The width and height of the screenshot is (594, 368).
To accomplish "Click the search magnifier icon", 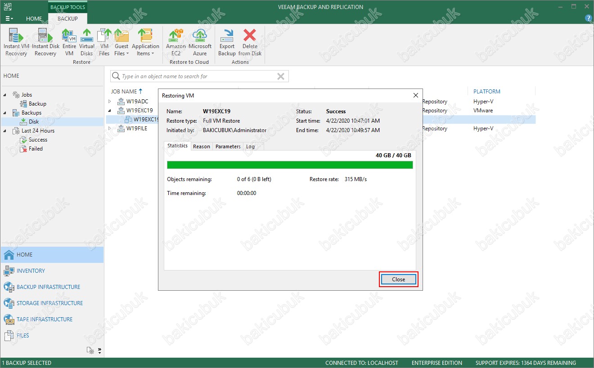I will tap(116, 76).
